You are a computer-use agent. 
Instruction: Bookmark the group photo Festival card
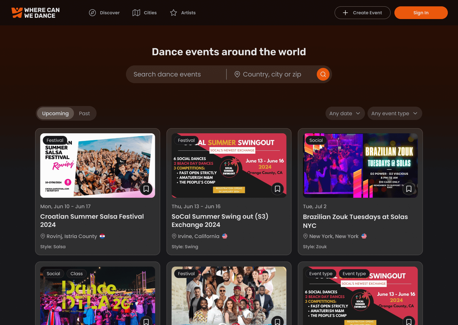277,321
